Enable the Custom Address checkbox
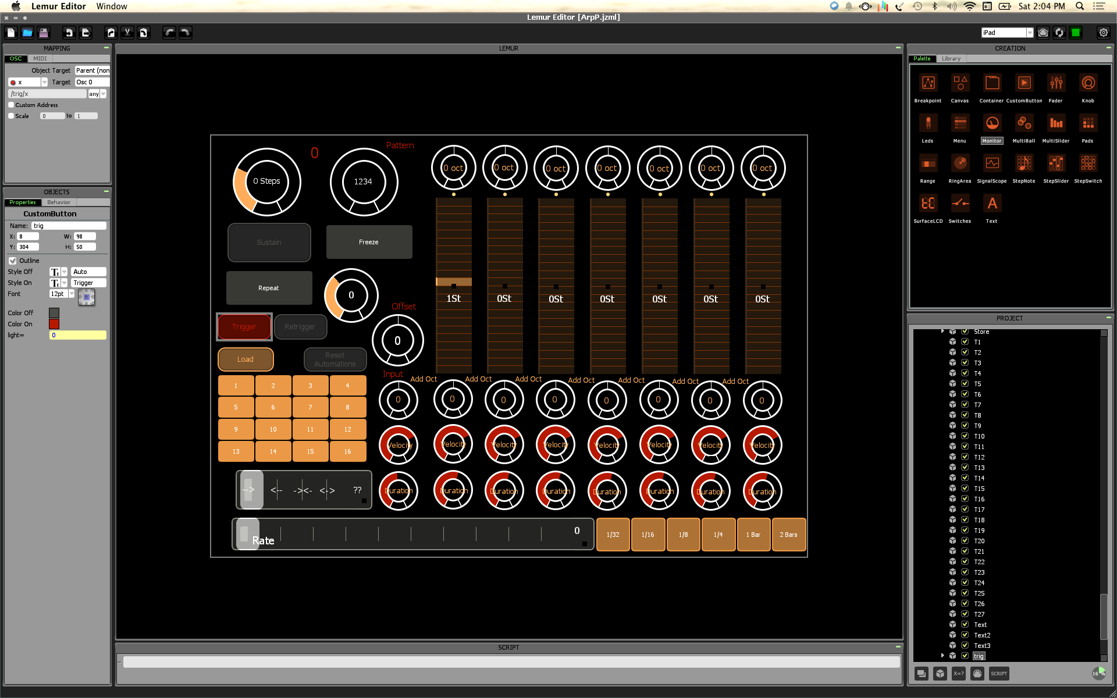The image size is (1117, 698). pyautogui.click(x=11, y=105)
